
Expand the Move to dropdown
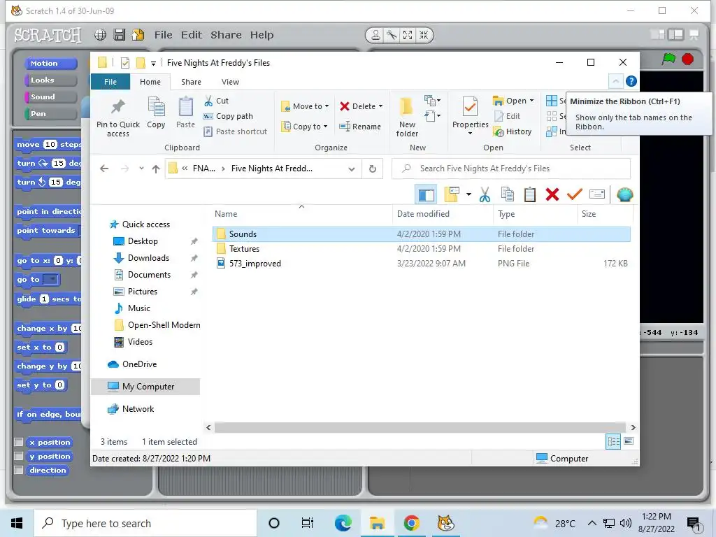coord(327,106)
